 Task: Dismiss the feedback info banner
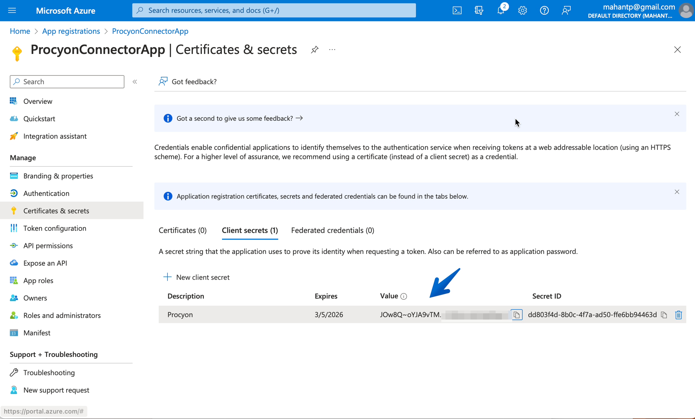pos(677,114)
